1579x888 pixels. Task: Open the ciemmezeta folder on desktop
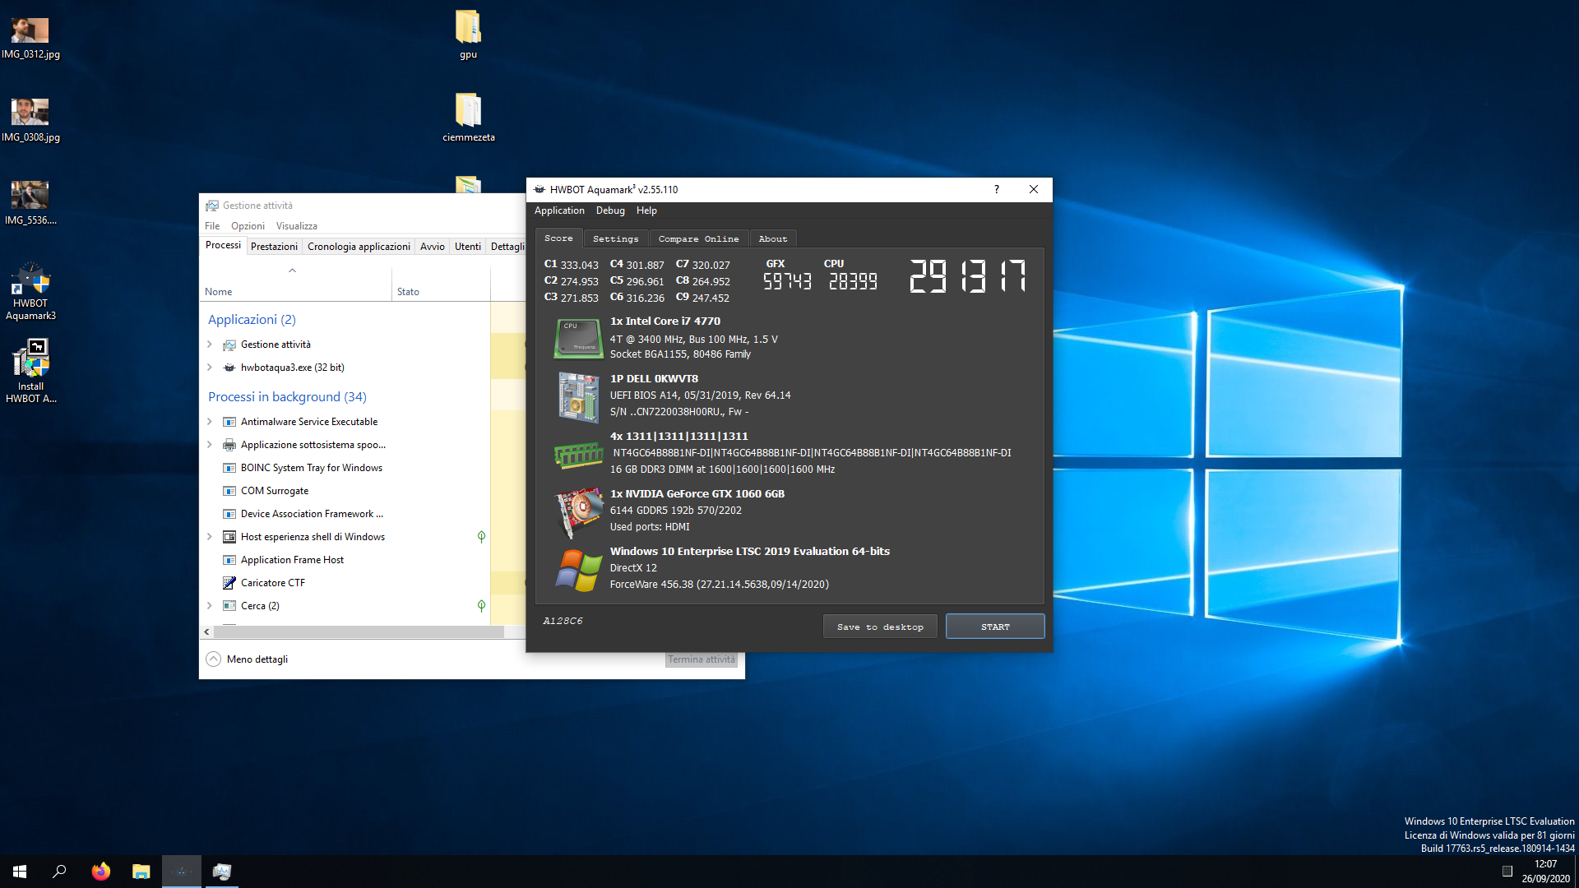(x=468, y=117)
